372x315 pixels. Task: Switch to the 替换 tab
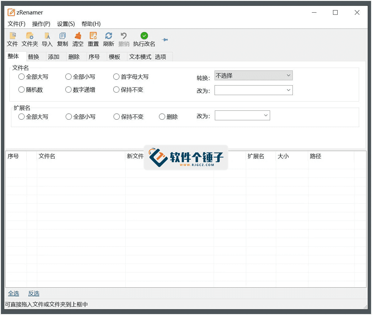34,57
